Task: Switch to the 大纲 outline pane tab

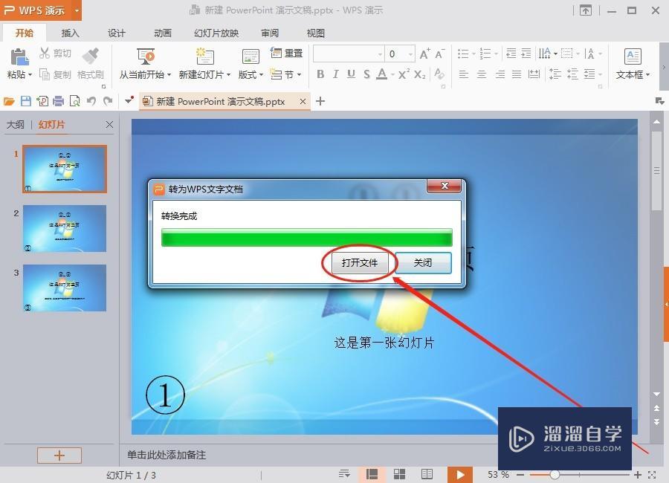Action: point(16,125)
